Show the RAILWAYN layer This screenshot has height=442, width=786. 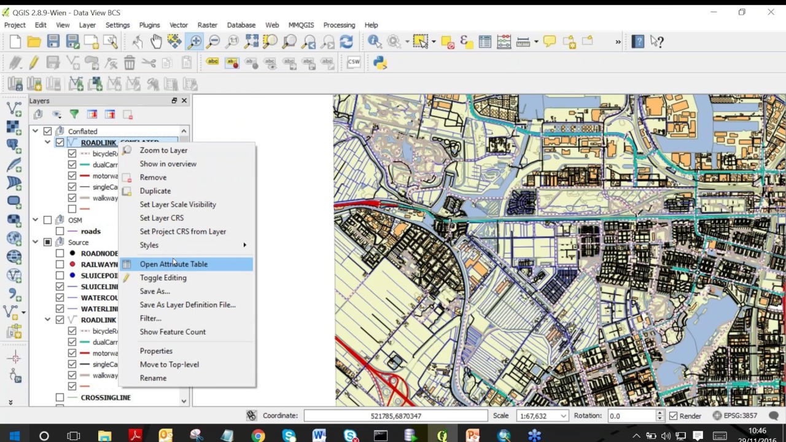(60, 265)
